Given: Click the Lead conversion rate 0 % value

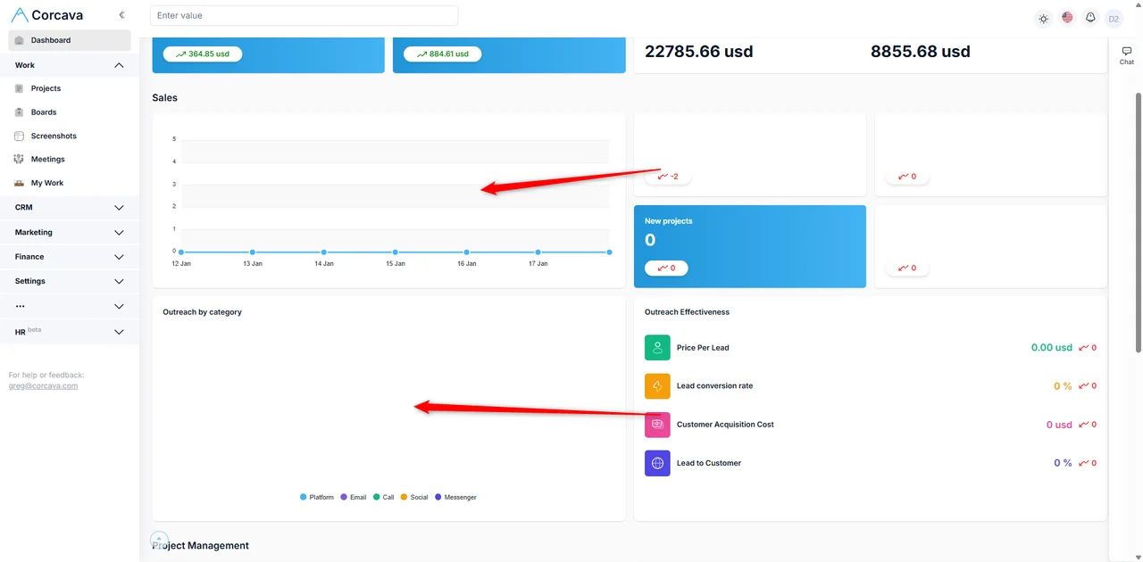Looking at the screenshot, I should (x=1063, y=386).
